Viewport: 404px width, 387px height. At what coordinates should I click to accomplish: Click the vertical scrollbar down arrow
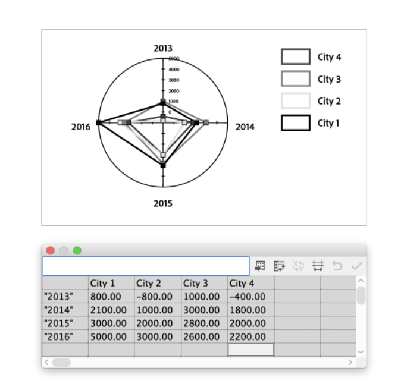(361, 351)
